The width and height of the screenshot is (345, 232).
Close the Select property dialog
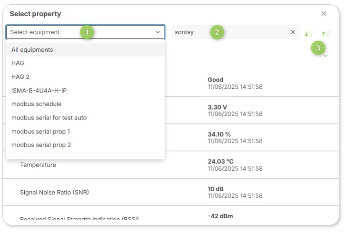pyautogui.click(x=324, y=14)
